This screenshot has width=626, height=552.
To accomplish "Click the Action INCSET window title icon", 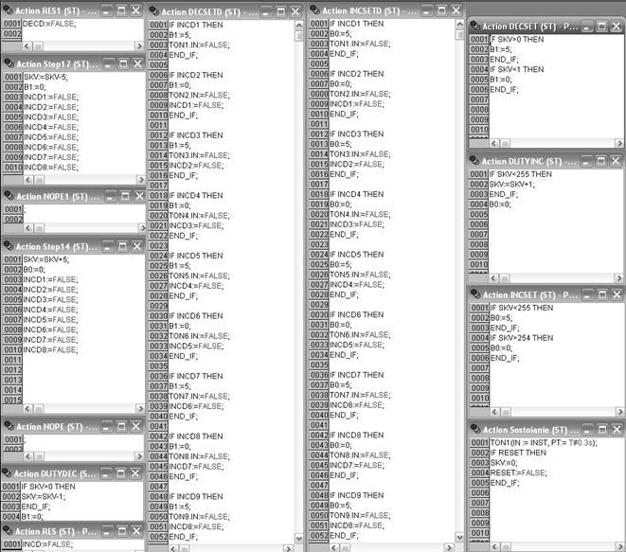I will point(474,294).
